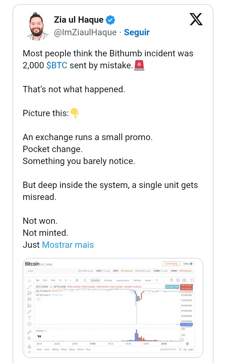Click the X logo on the post
The width and height of the screenshot is (226, 363).
(x=196, y=20)
